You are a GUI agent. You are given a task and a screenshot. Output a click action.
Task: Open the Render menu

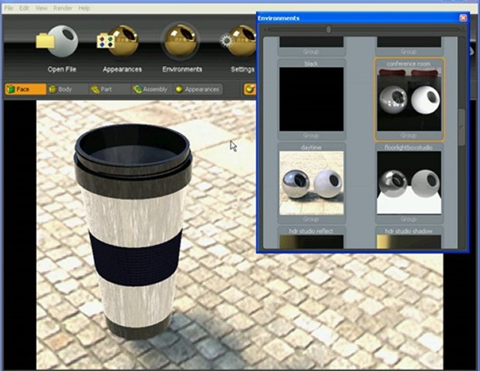pos(63,8)
